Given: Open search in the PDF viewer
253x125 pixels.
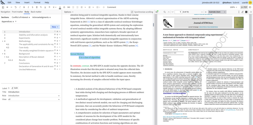Looking at the screenshot, I should click(164, 12).
